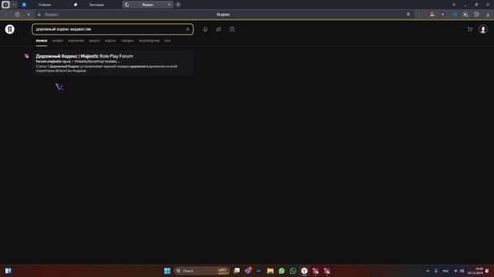Open the blue pinned tab icon
The width and height of the screenshot is (494, 277).
(24, 5)
